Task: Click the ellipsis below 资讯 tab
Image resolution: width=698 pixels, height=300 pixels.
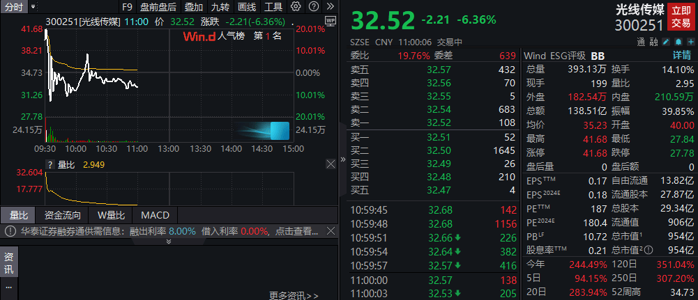Action: tap(8, 287)
